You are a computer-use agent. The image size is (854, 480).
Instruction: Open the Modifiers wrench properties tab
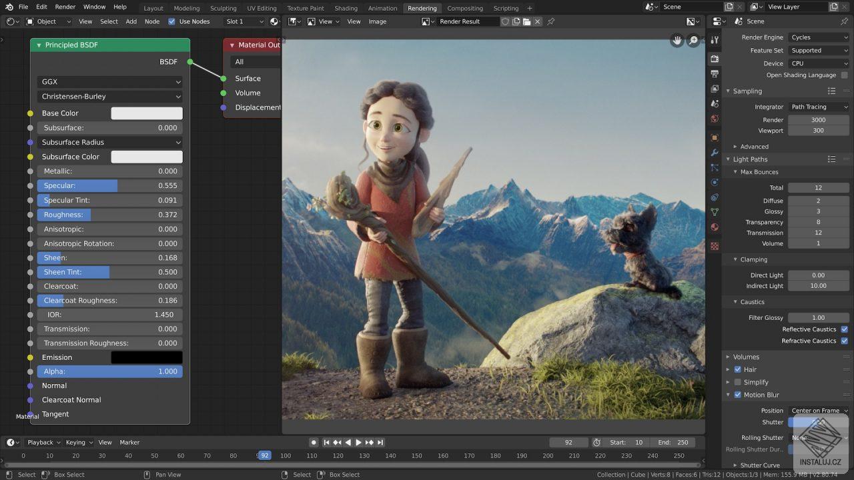(715, 153)
